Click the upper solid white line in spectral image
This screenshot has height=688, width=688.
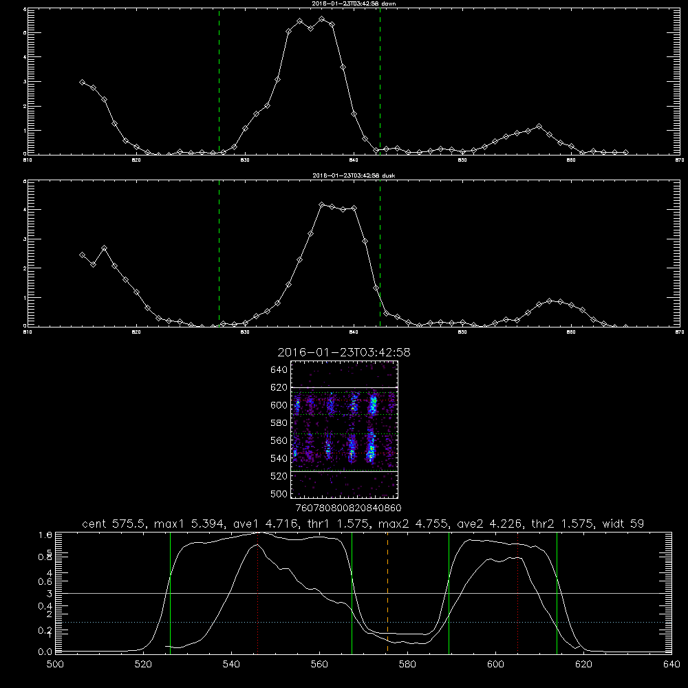tap(344, 387)
